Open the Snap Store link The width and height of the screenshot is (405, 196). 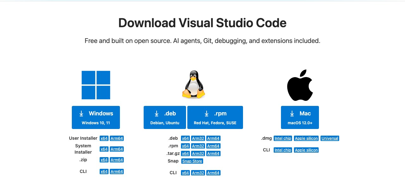point(192,161)
